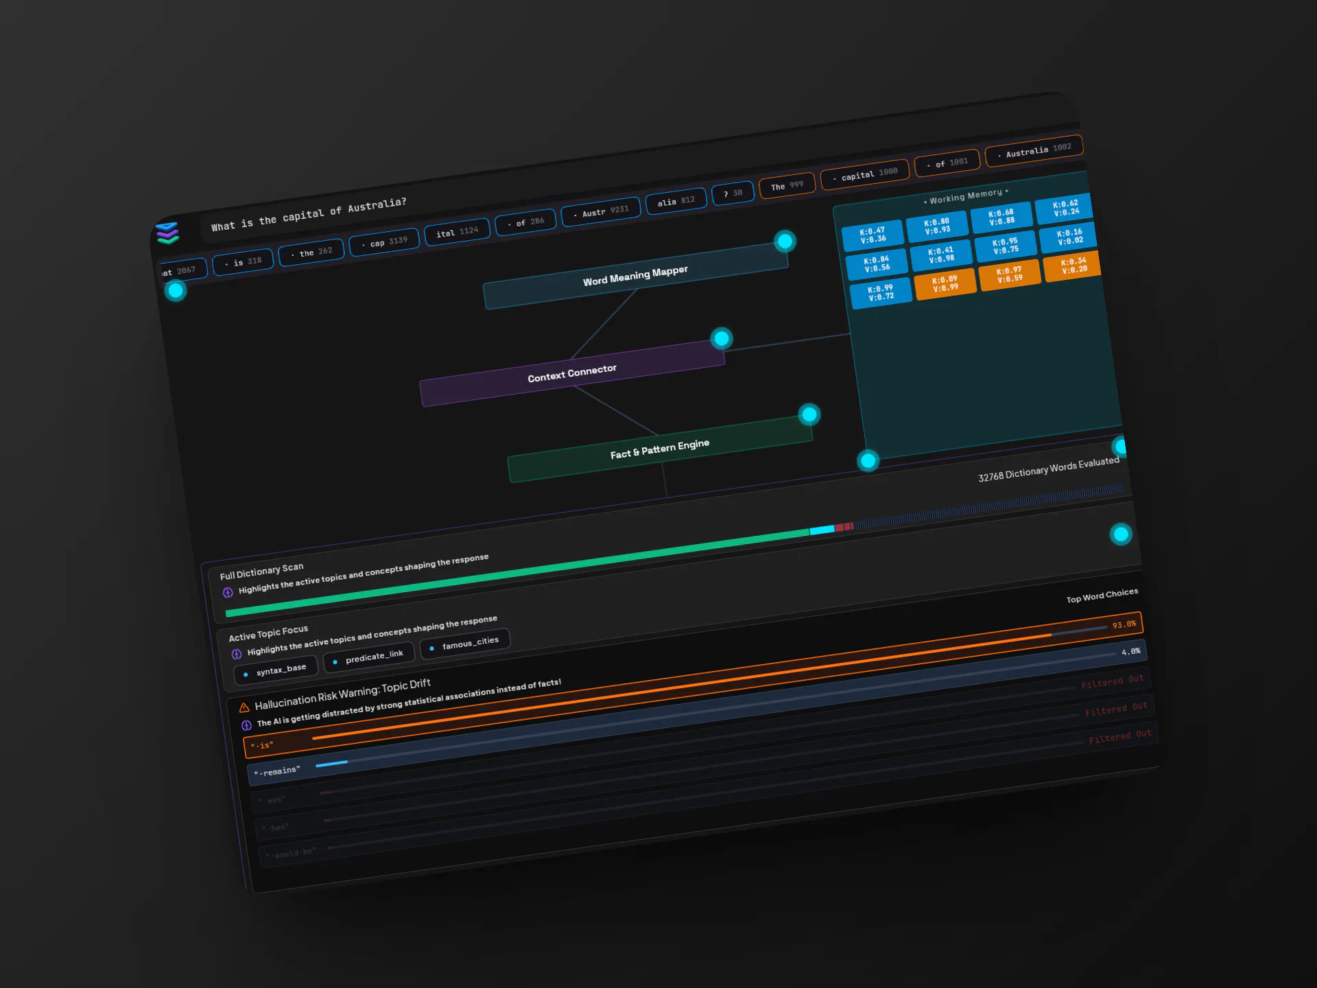Screen dimensions: 1317x988
Task: Click the K:0.47 V:0.36 memory cell
Action: 873,235
